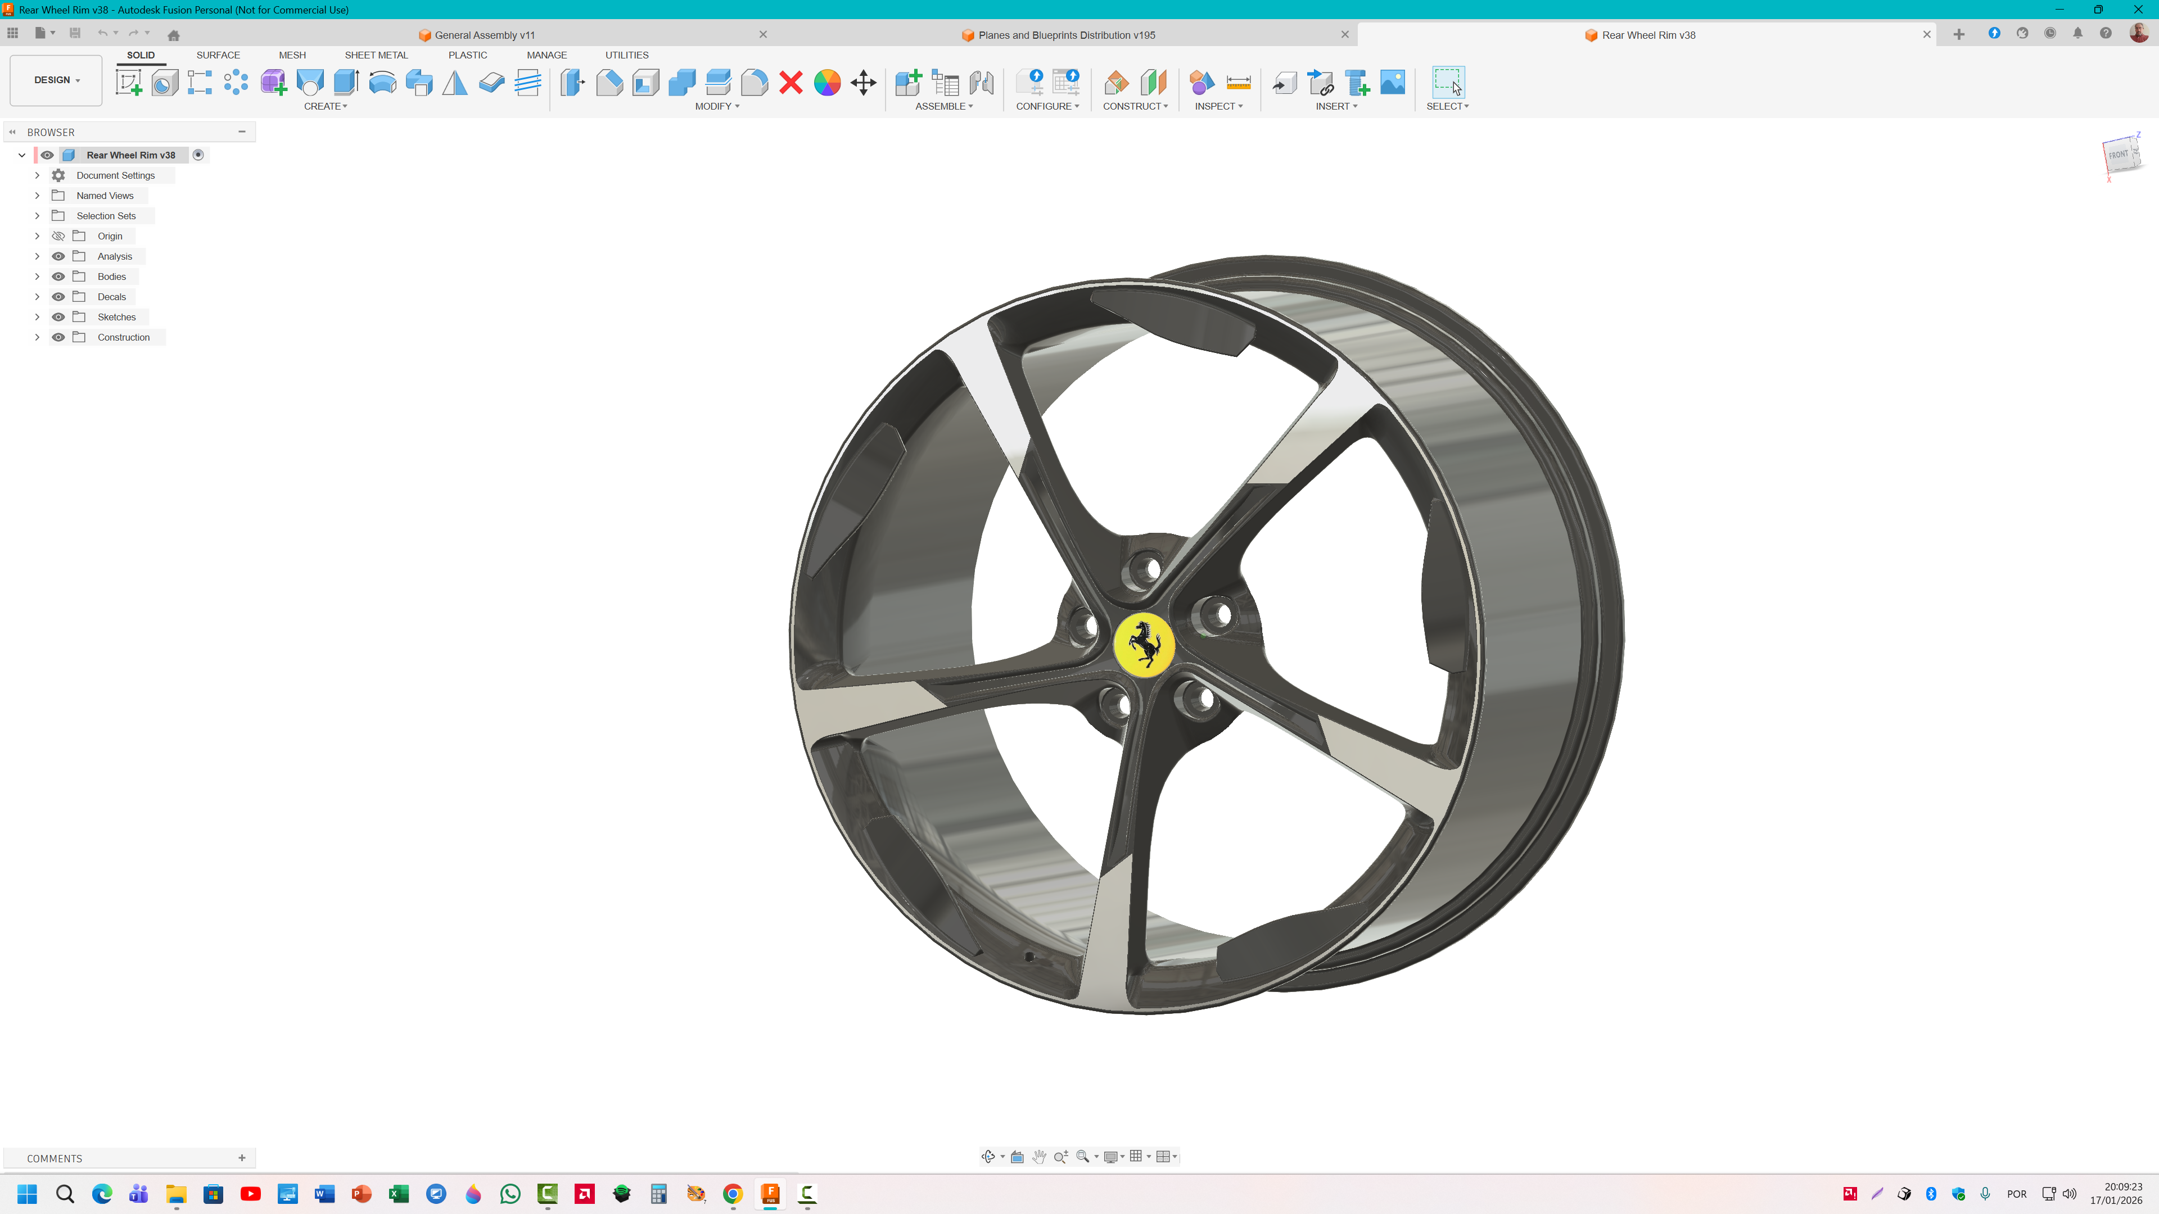Expand the Decals tree node
The width and height of the screenshot is (2159, 1214).
coord(37,297)
